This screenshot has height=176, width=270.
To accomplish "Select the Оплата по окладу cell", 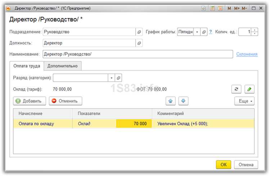I will click(43, 124).
